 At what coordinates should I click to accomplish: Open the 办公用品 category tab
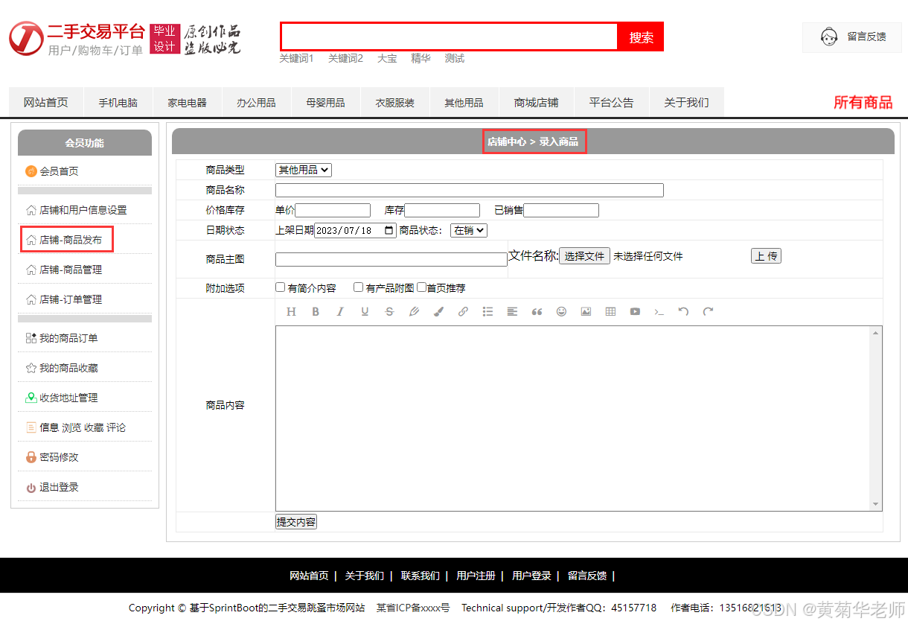(257, 102)
